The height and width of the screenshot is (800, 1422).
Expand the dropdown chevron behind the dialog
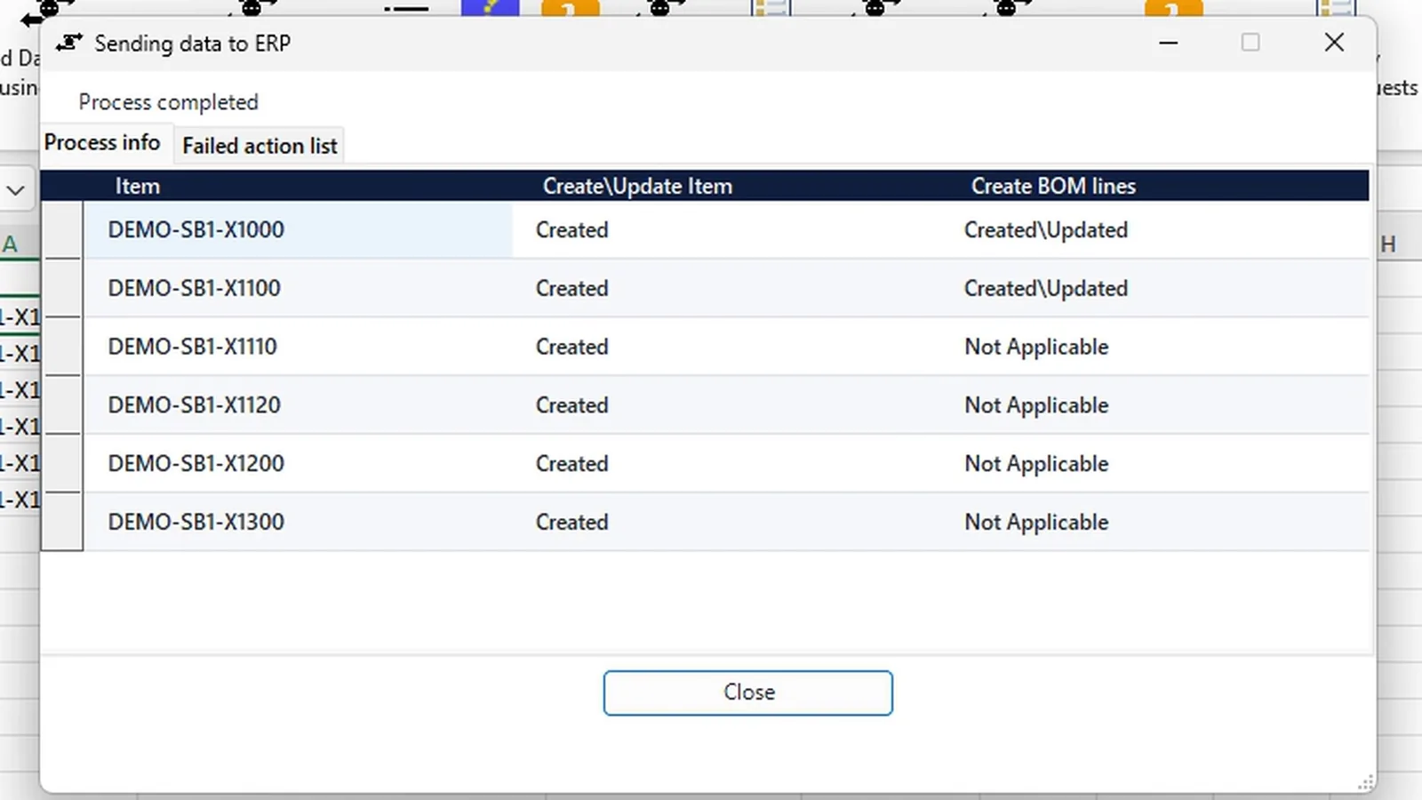point(15,190)
